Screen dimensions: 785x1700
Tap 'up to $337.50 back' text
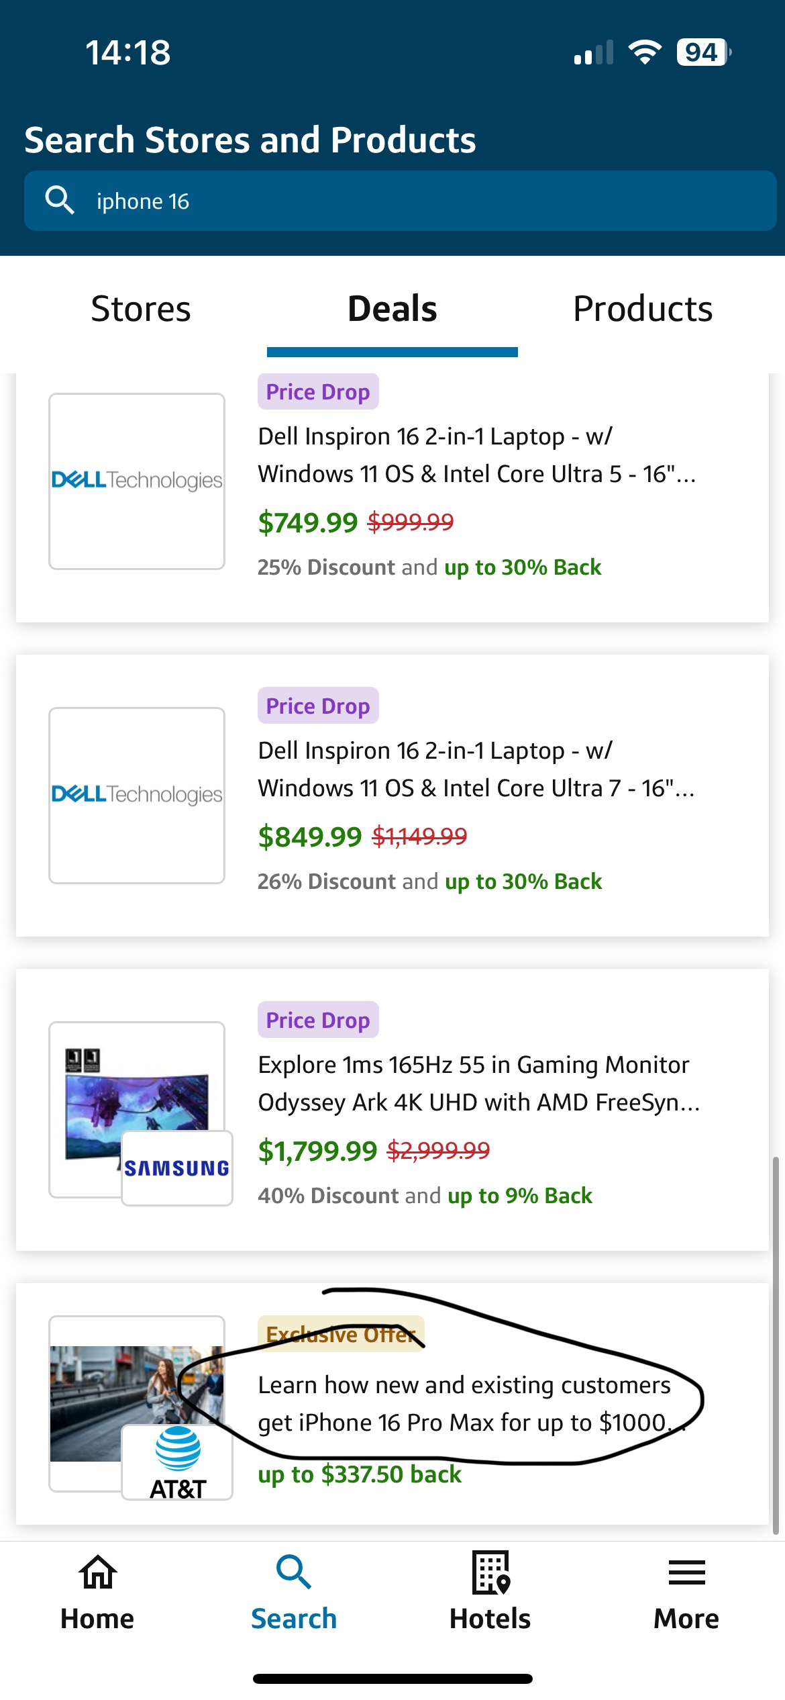pyautogui.click(x=360, y=1474)
